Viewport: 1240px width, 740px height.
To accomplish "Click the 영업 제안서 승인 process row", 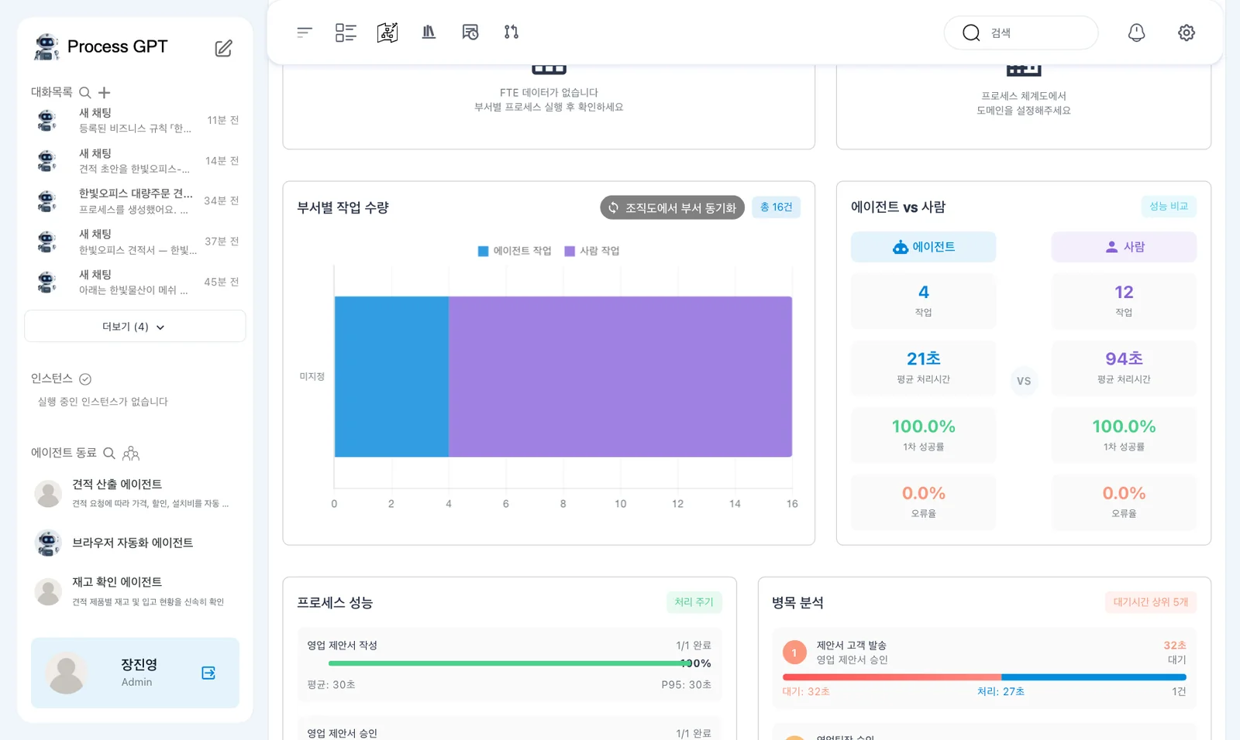I will [509, 728].
